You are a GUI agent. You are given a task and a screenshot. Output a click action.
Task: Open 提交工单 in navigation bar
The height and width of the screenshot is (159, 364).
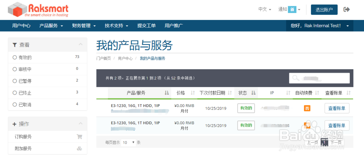pos(146,26)
